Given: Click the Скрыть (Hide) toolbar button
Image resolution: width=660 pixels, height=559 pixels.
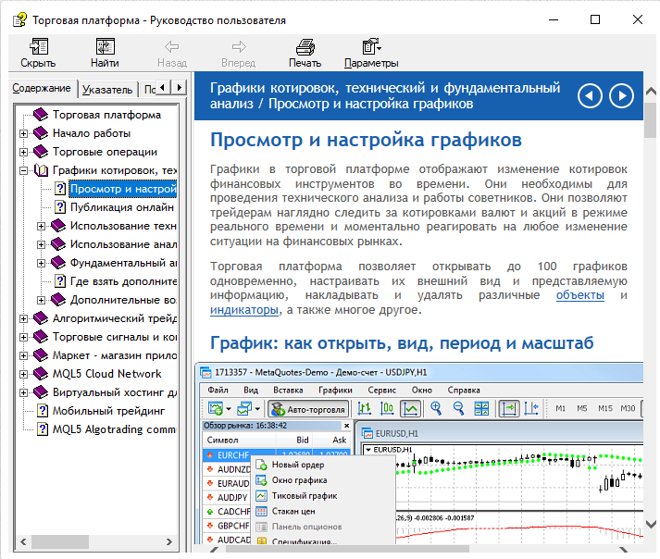Looking at the screenshot, I should 38,53.
